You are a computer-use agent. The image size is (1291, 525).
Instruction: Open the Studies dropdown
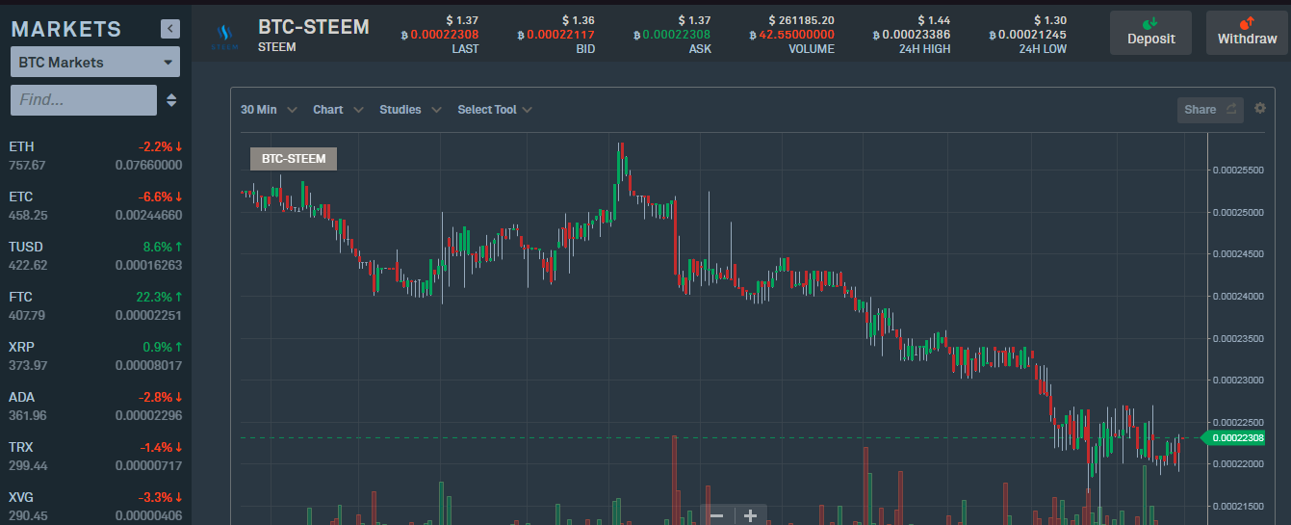[x=410, y=110]
